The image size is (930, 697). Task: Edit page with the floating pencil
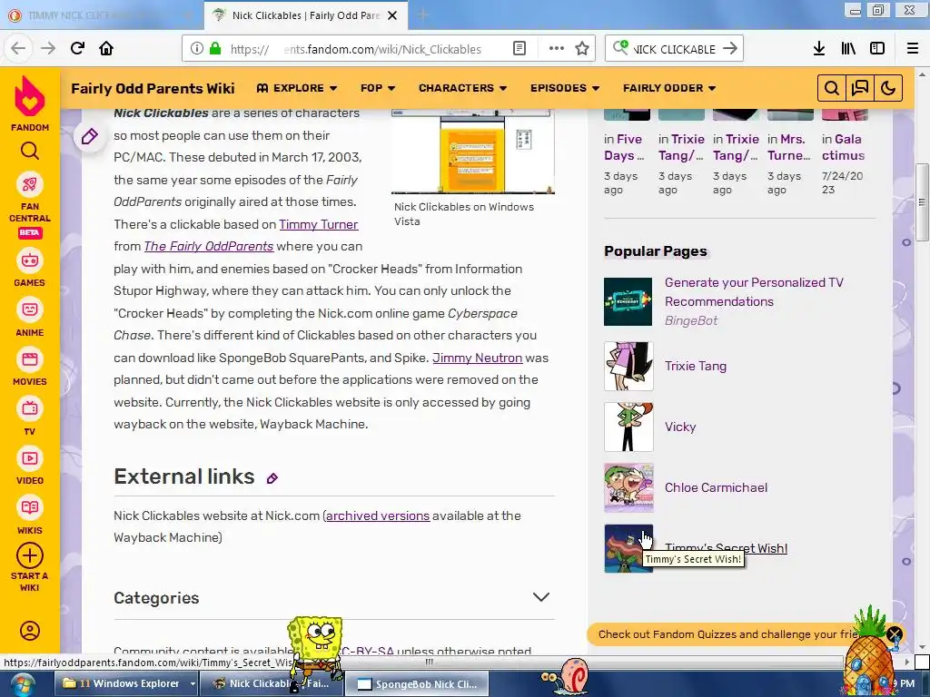[x=90, y=137]
